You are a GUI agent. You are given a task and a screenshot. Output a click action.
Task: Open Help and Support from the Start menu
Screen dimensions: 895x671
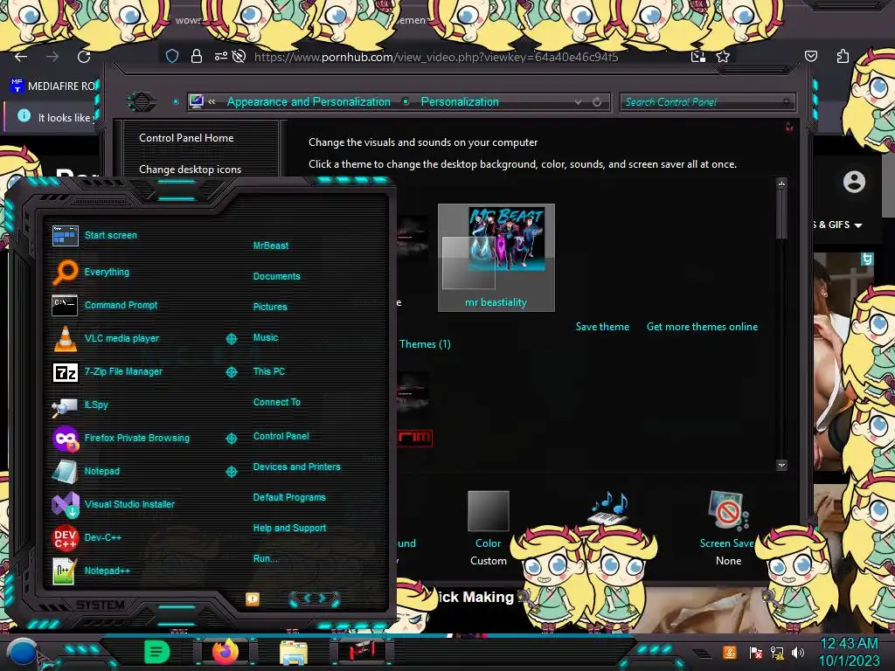289,528
